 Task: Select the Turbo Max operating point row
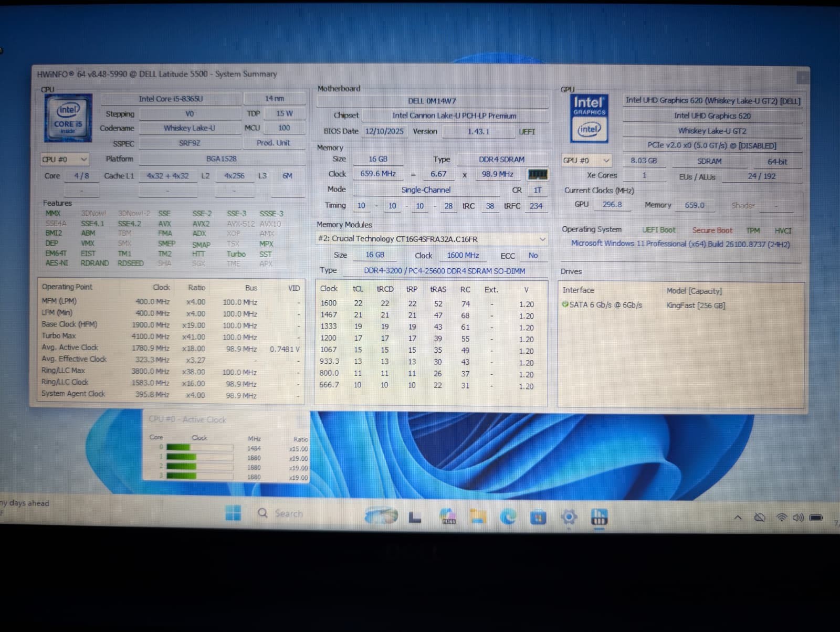(x=171, y=336)
